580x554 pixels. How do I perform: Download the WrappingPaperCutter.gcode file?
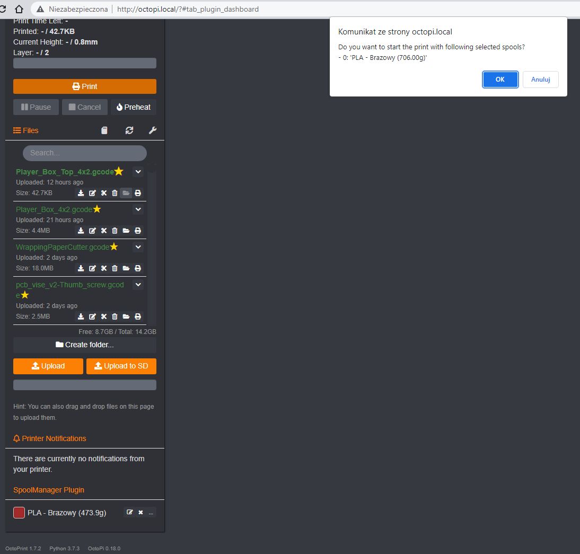(x=81, y=268)
